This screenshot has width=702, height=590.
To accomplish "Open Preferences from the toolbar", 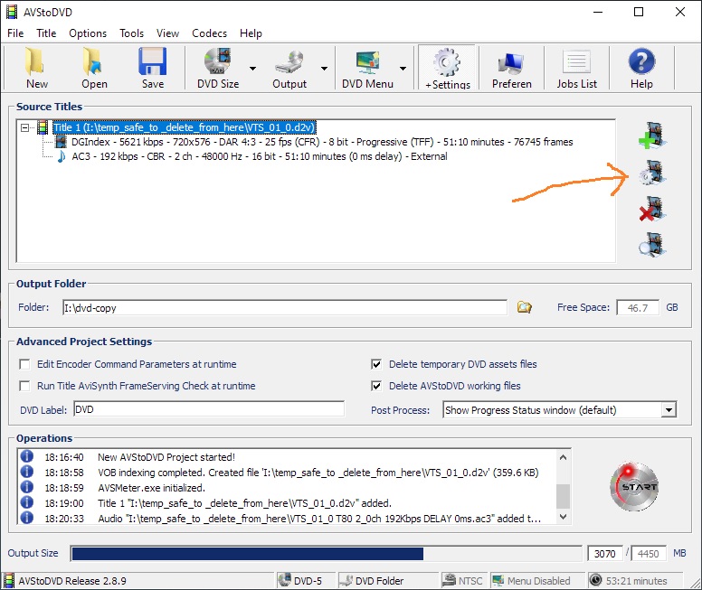I will coord(511,68).
